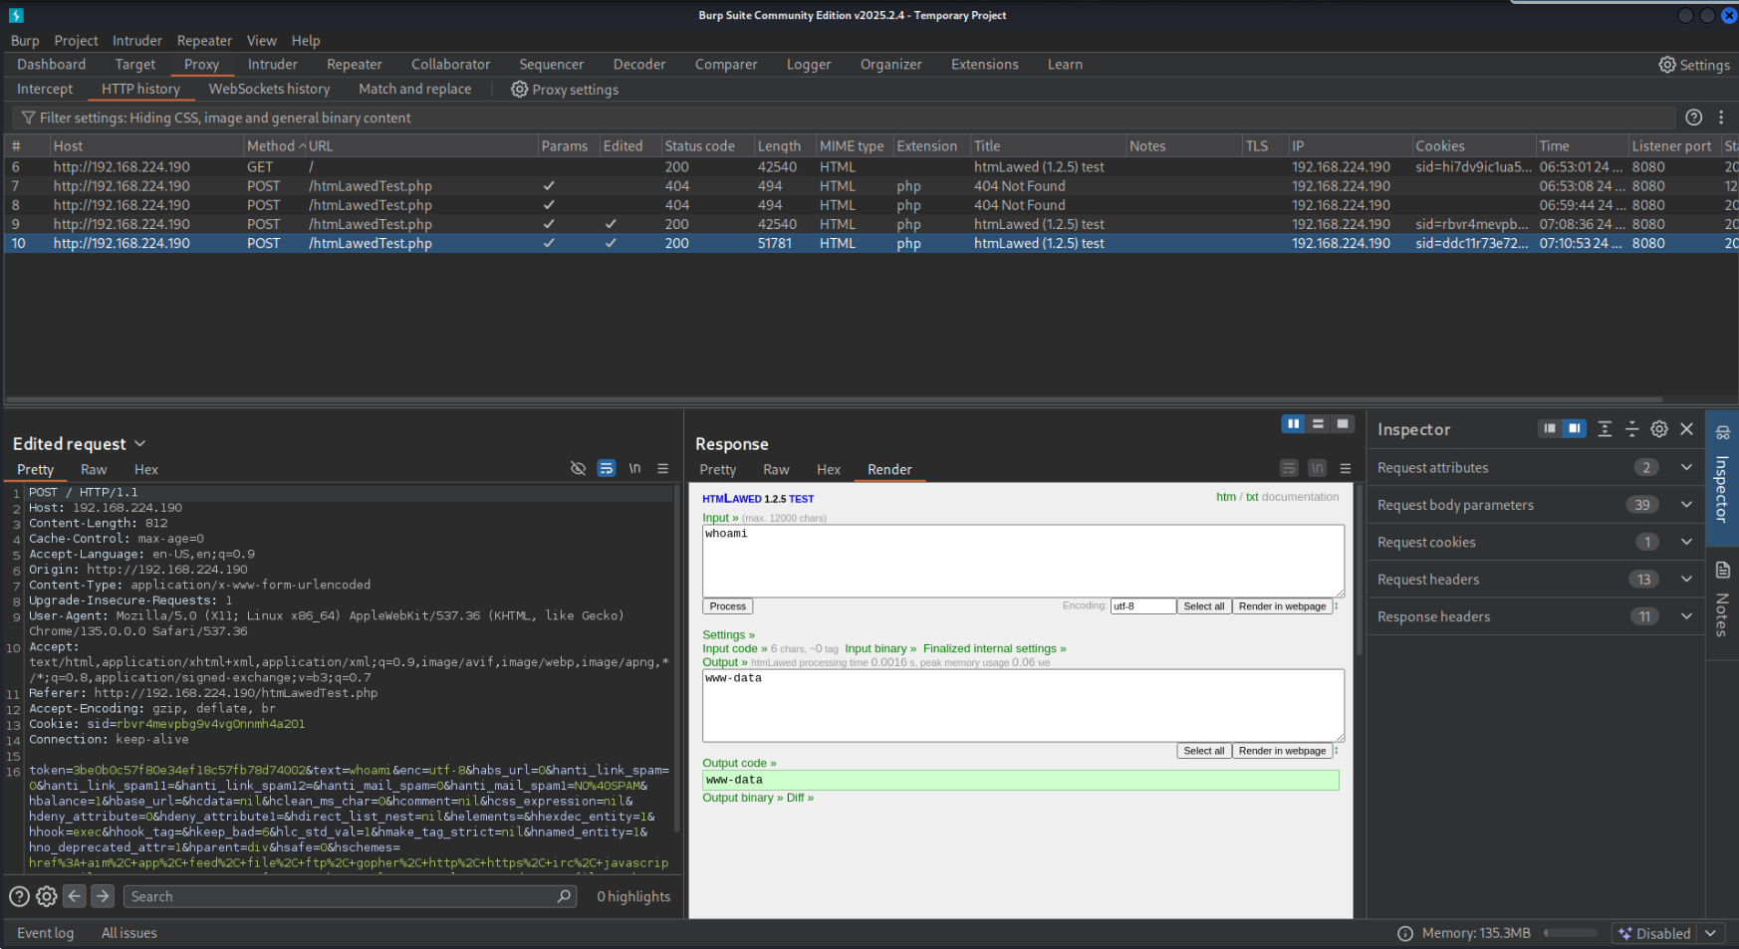Screen dimensions: 1739x949
Task: Expand Request body parameters section
Action: pos(1686,505)
